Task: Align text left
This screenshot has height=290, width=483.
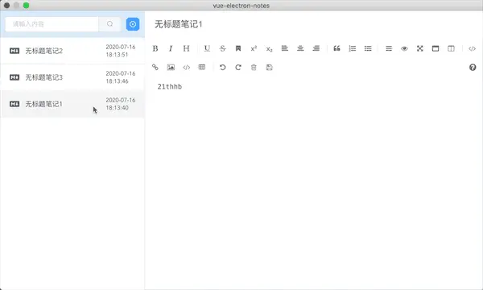Action: click(285, 48)
